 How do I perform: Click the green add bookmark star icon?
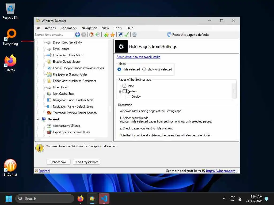coord(106,35)
